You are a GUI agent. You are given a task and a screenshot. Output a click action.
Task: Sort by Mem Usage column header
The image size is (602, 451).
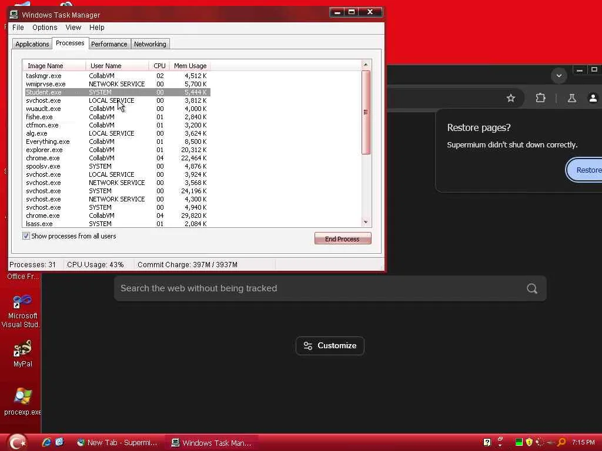tap(190, 66)
